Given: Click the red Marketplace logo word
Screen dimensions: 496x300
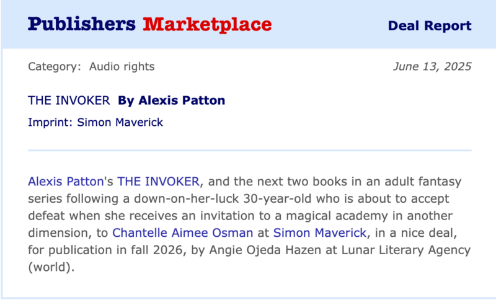Looking at the screenshot, I should 207,24.
